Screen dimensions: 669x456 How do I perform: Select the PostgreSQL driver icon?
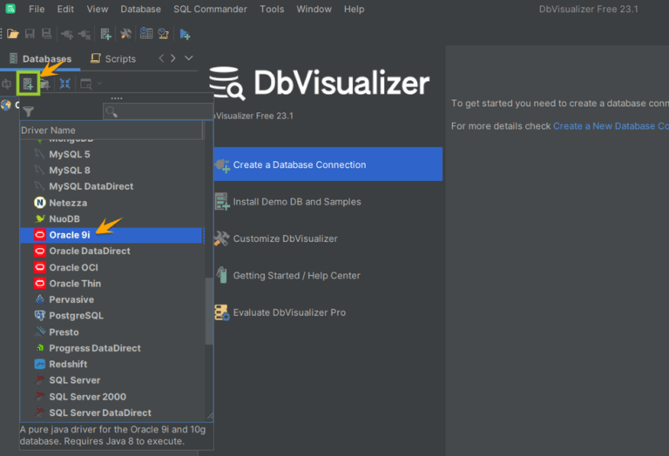(x=39, y=316)
